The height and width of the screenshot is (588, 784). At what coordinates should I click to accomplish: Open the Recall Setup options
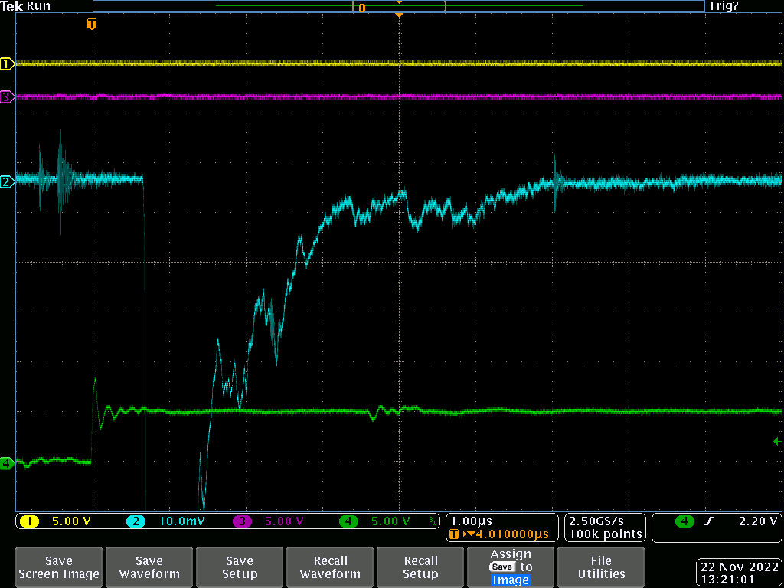(x=420, y=567)
